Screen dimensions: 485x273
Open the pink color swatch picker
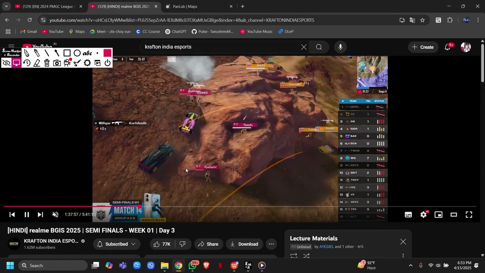pos(108,53)
